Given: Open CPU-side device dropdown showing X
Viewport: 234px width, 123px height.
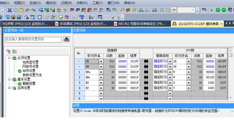Looking at the screenshot, I should click(189, 83).
